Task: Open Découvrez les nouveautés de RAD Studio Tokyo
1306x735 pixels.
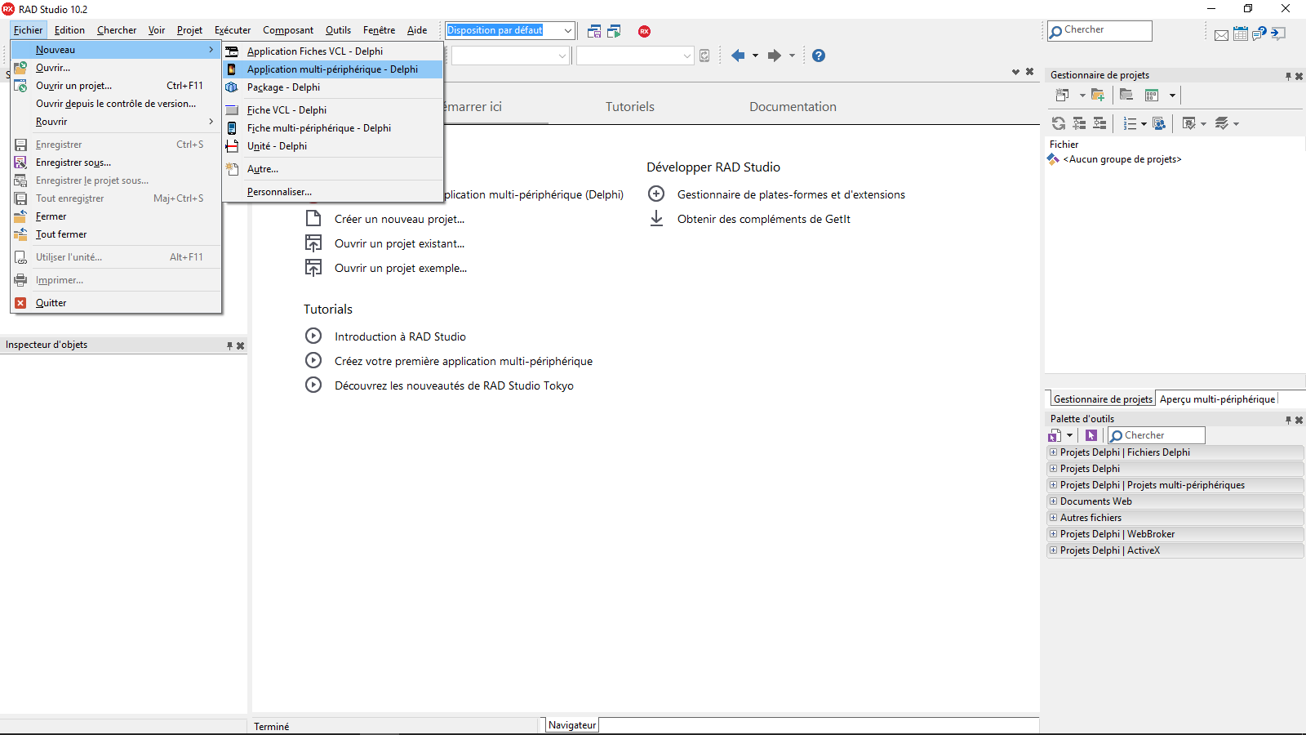Action: pos(454,385)
